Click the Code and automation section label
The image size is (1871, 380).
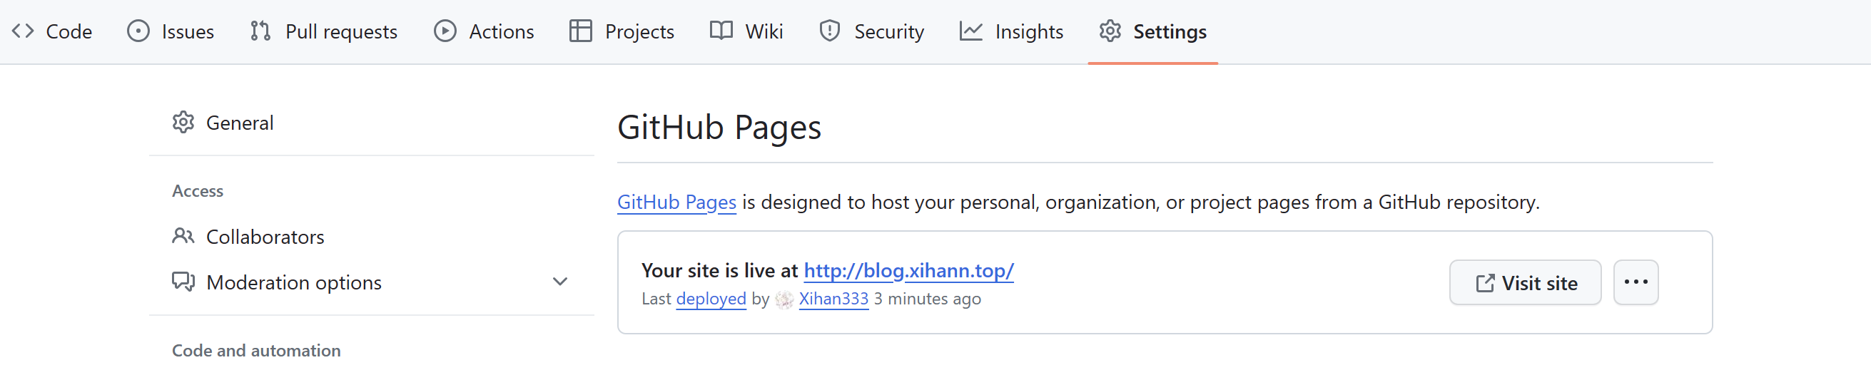(x=256, y=351)
